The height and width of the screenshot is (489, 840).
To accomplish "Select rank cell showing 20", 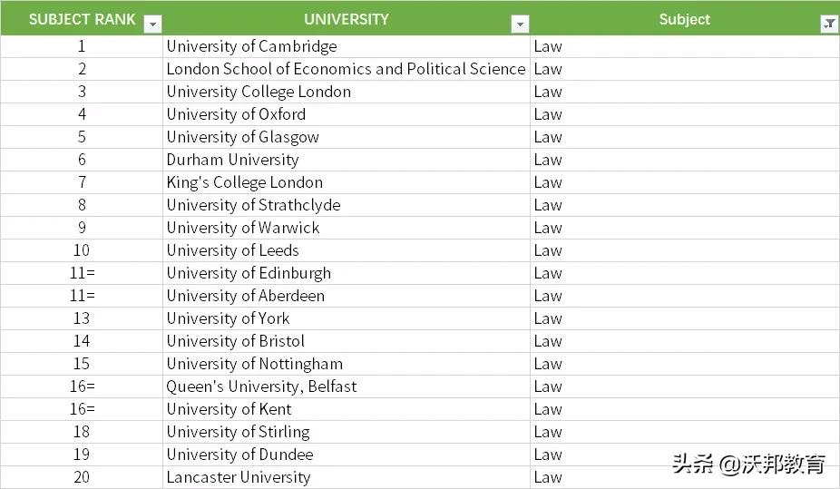I will point(82,477).
